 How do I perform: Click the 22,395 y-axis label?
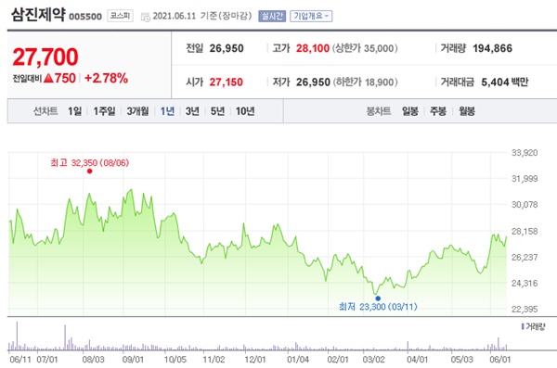(x=525, y=309)
